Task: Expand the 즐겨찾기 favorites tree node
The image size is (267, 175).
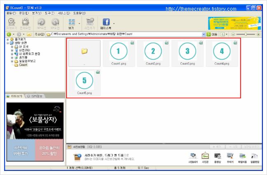Action: (x=8, y=39)
